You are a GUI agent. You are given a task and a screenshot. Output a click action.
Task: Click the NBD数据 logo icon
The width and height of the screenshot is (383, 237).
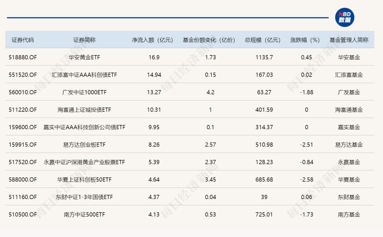pos(344,17)
